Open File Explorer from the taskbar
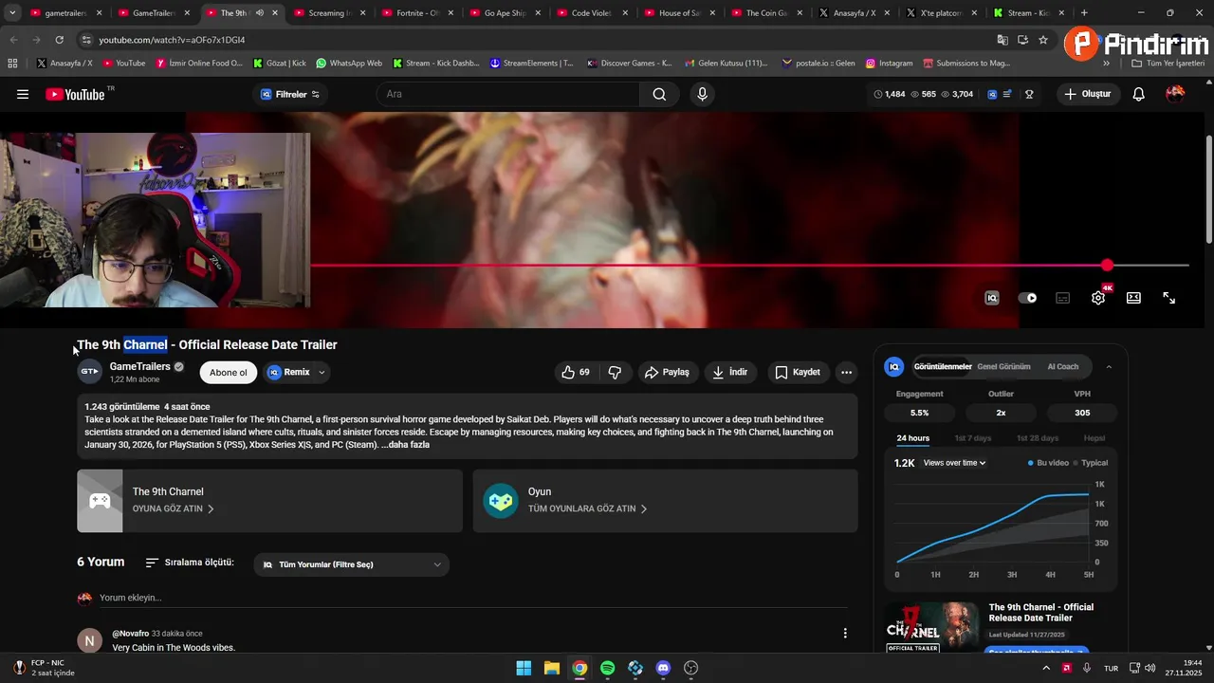The height and width of the screenshot is (683, 1214). tap(551, 668)
